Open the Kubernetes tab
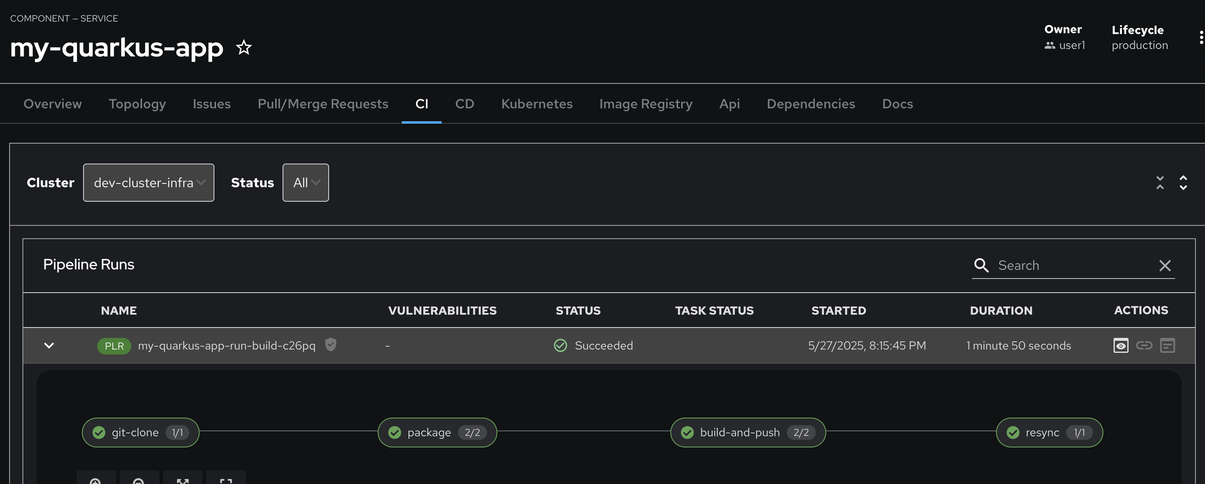Screen dimensions: 1205x484 [536, 104]
